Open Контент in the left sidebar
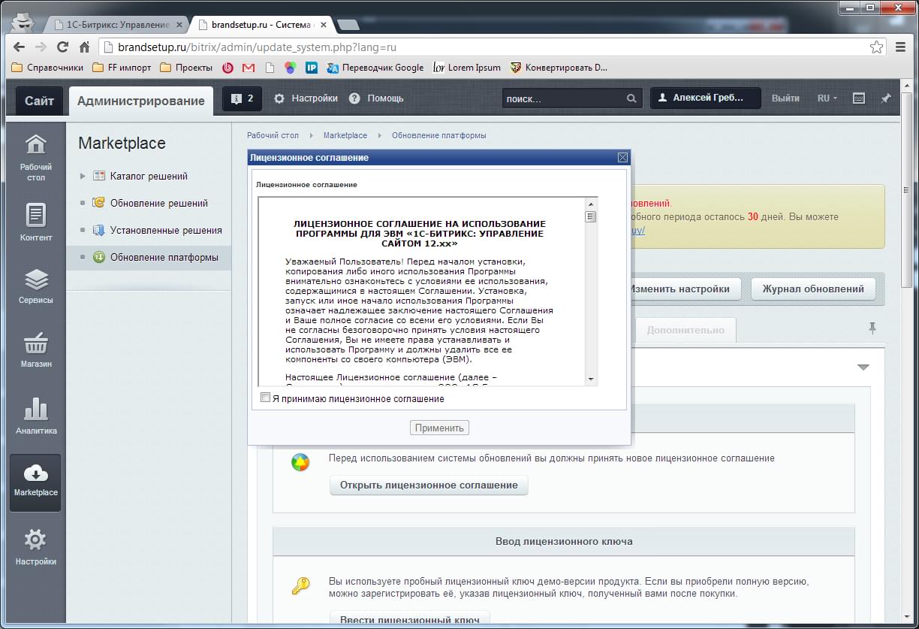This screenshot has height=629, width=919. [x=36, y=222]
